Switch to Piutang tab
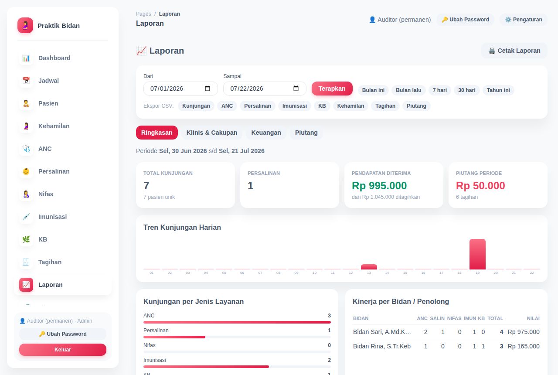The width and height of the screenshot is (558, 375). [306, 133]
